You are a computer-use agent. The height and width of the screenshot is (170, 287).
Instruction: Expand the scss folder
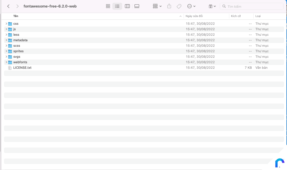tap(6, 45)
